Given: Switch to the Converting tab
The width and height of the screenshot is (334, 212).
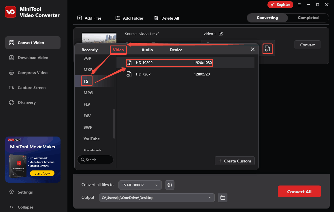Looking at the screenshot, I should (x=267, y=18).
